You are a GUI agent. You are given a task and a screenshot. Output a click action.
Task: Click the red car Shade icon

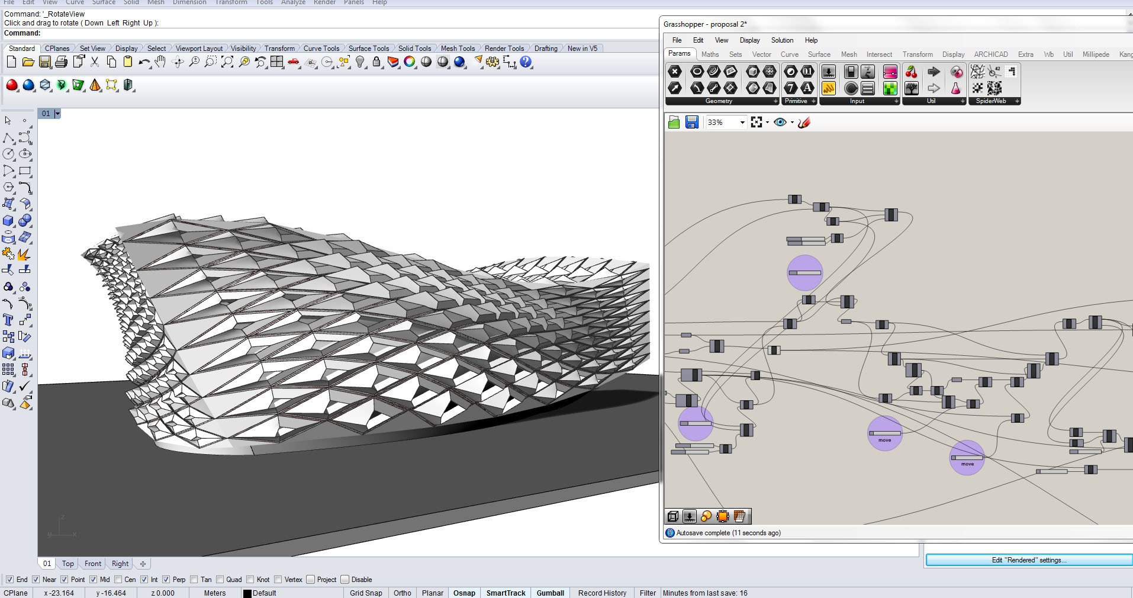(x=293, y=62)
